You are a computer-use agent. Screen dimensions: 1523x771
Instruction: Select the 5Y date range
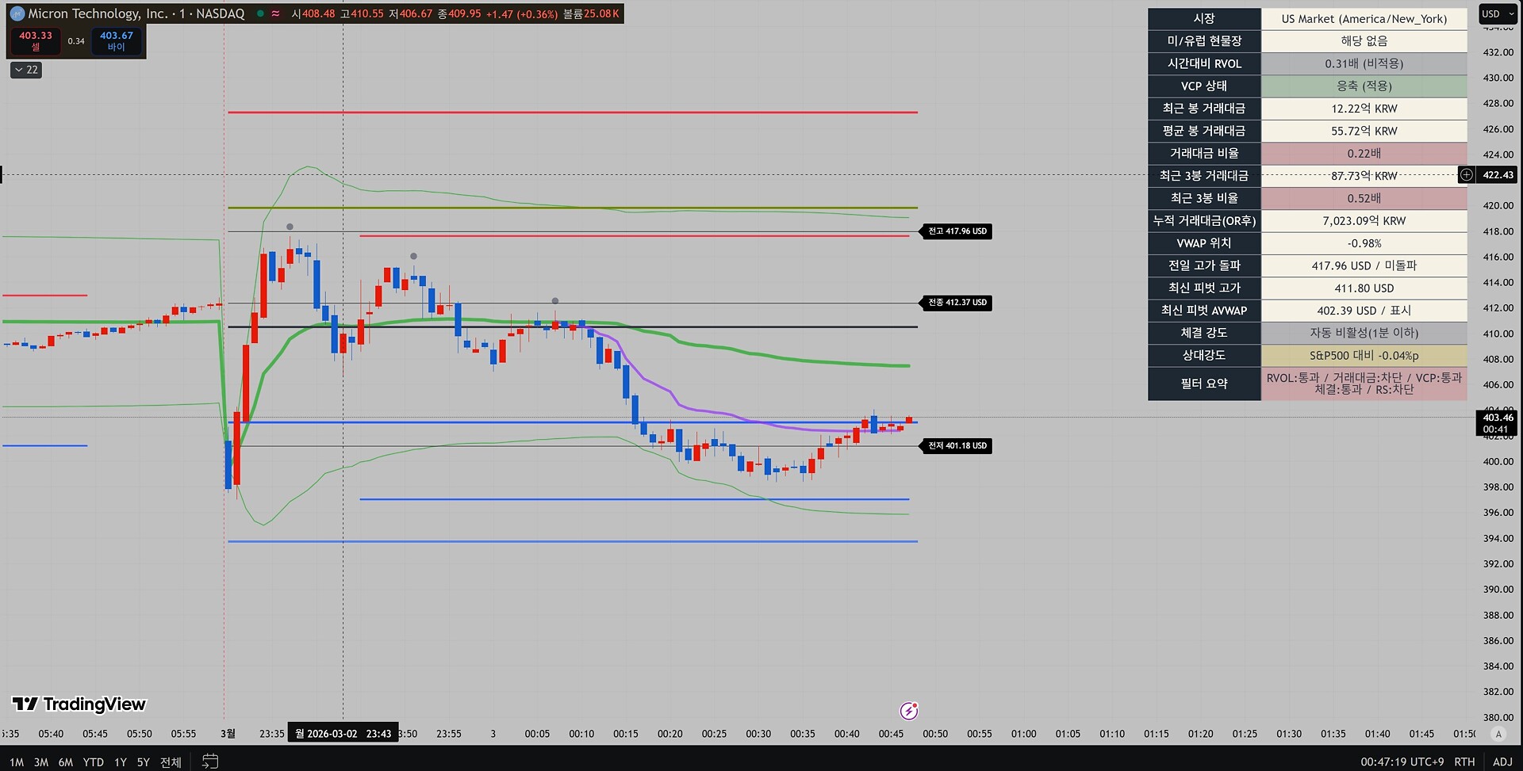[x=144, y=762]
